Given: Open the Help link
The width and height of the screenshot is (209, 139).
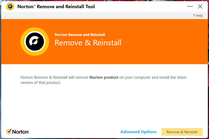Looking at the screenshot, I should (198, 16).
